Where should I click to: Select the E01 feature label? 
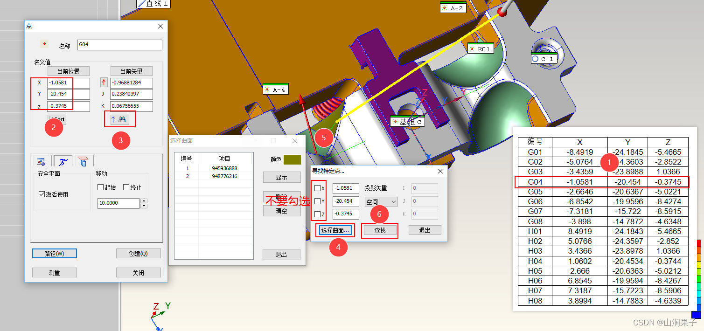pos(481,48)
